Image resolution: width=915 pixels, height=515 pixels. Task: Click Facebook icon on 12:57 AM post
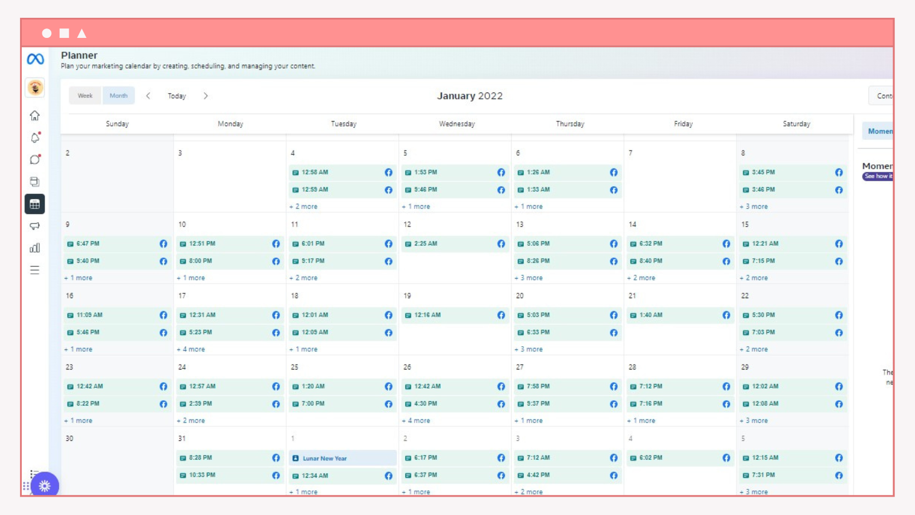[276, 387]
